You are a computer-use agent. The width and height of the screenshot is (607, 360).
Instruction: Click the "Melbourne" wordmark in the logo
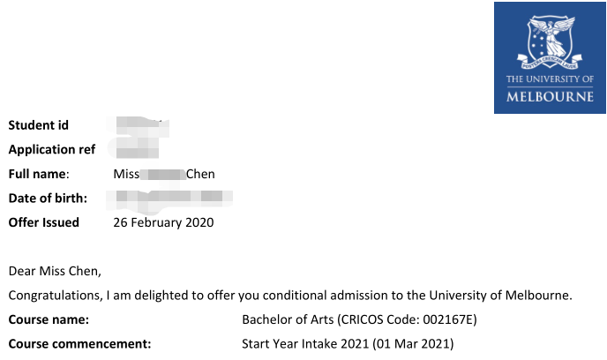click(x=550, y=97)
